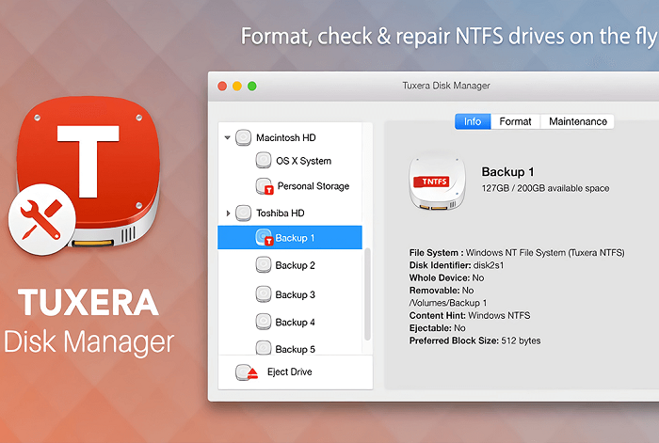Click the Eject Drive button label
Screen dimensions: 659x443
[x=290, y=372]
